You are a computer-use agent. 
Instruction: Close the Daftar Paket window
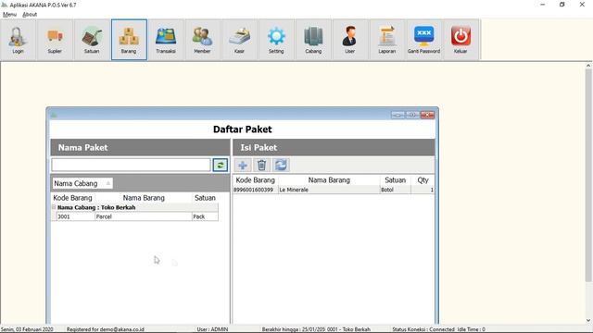[x=427, y=115]
